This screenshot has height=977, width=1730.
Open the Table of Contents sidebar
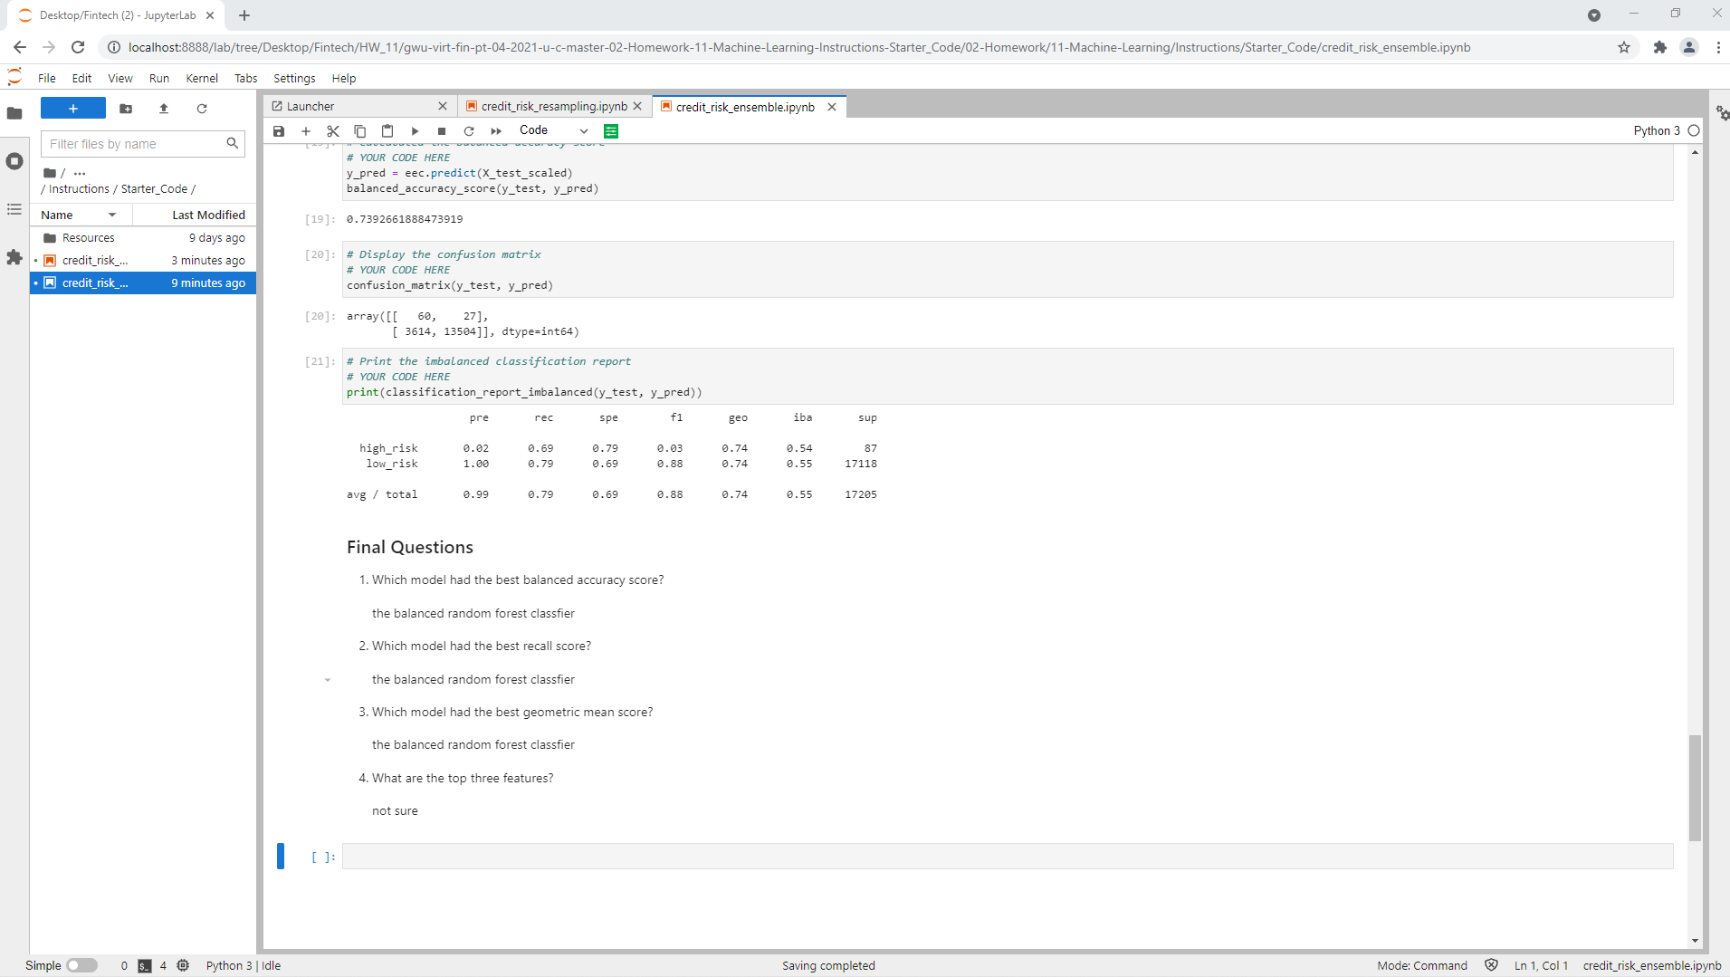click(14, 209)
